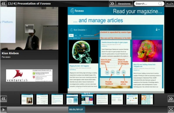Open the Sessions menu
The height and width of the screenshot is (113, 174).
point(124,4)
